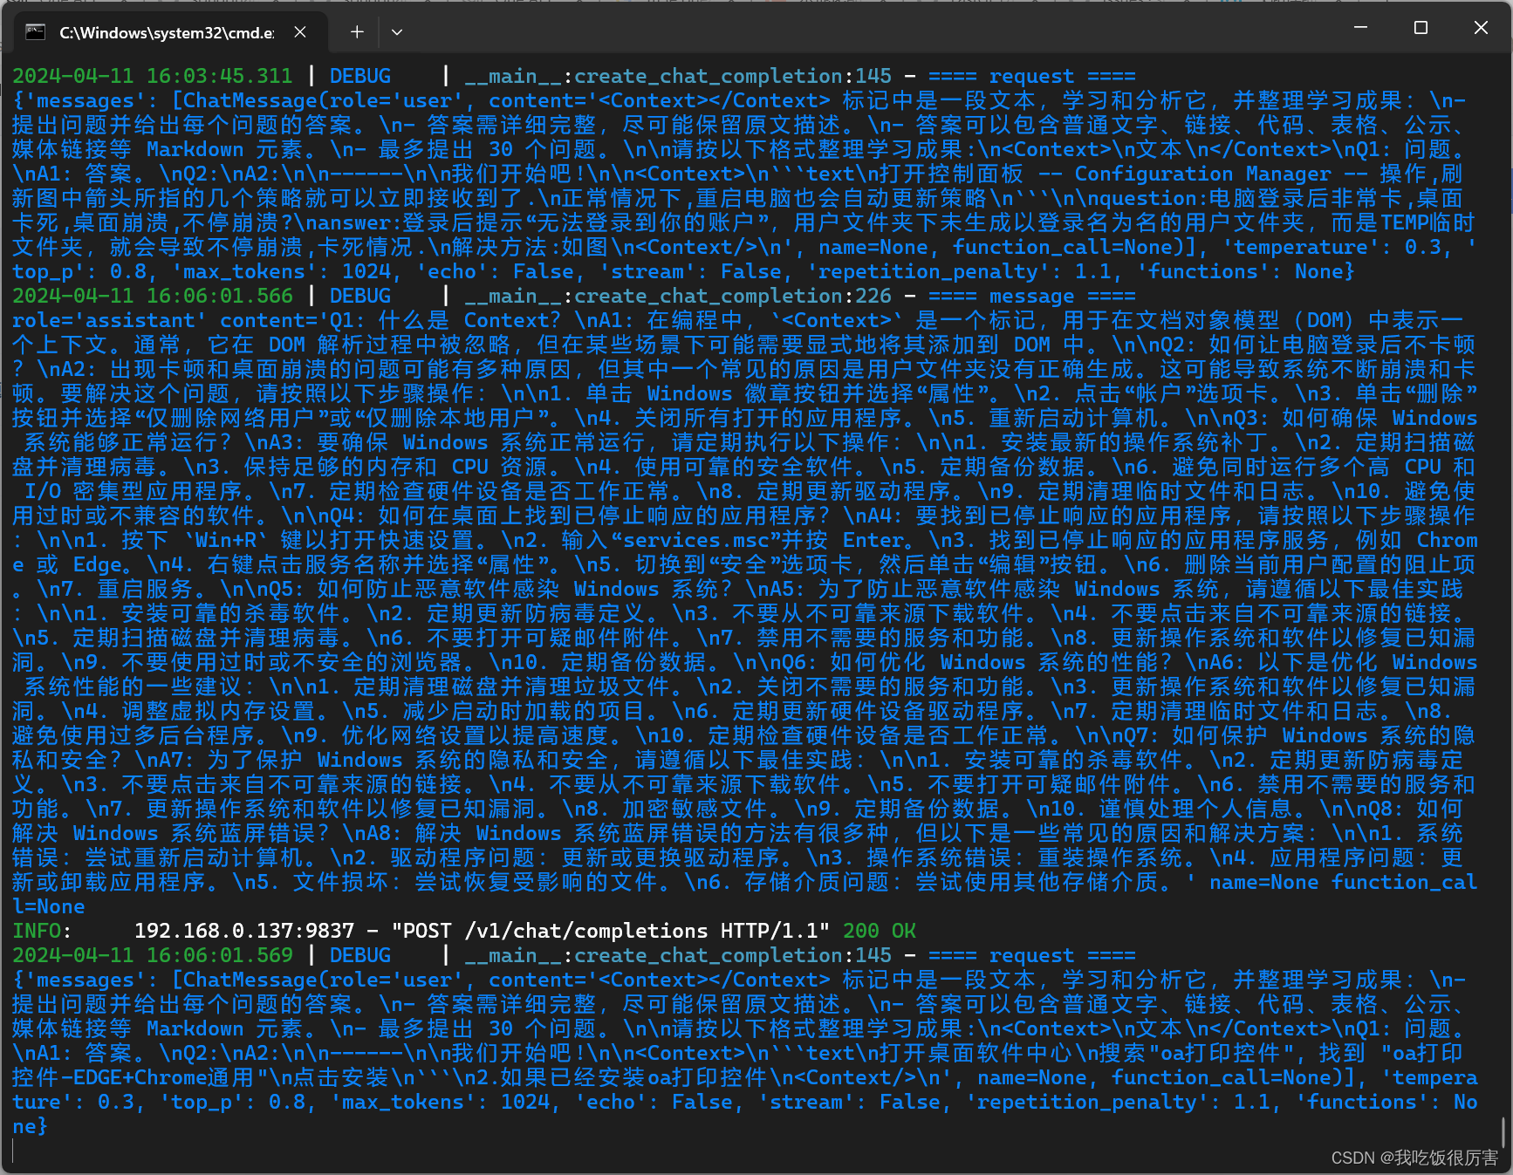Click timestamp 2024-04-11 16:03:45.311
This screenshot has height=1175, width=1513.
(x=153, y=76)
